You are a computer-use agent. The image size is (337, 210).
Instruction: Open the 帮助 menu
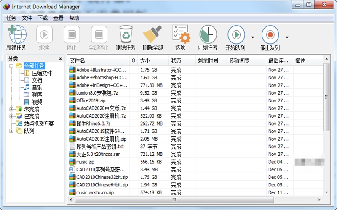point(74,18)
